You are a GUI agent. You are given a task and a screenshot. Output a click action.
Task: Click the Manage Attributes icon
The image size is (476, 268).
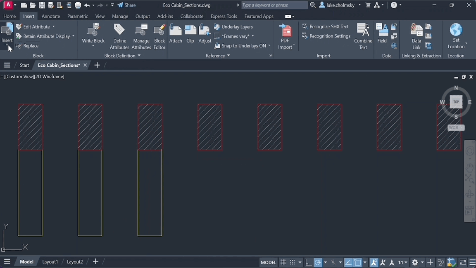(x=141, y=31)
